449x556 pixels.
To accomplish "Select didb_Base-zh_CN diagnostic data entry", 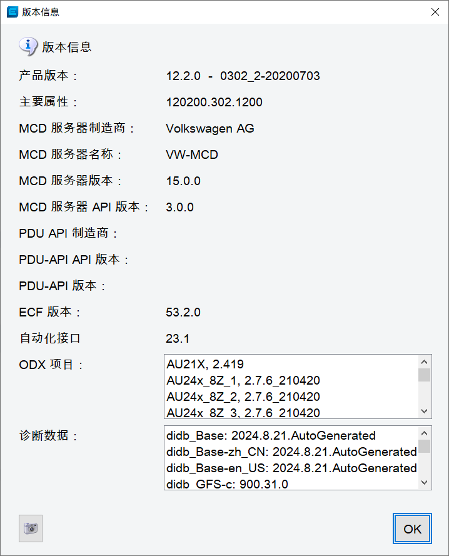I will click(x=291, y=452).
